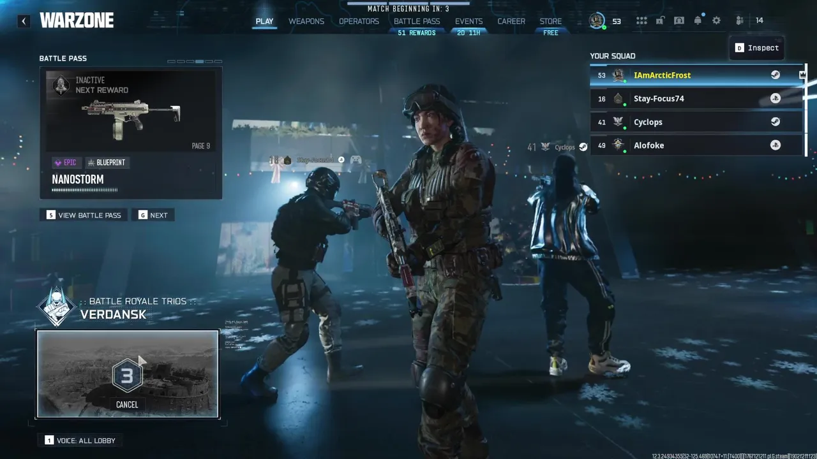The image size is (817, 459).
Task: Click the WARZONE logo
Action: (77, 21)
